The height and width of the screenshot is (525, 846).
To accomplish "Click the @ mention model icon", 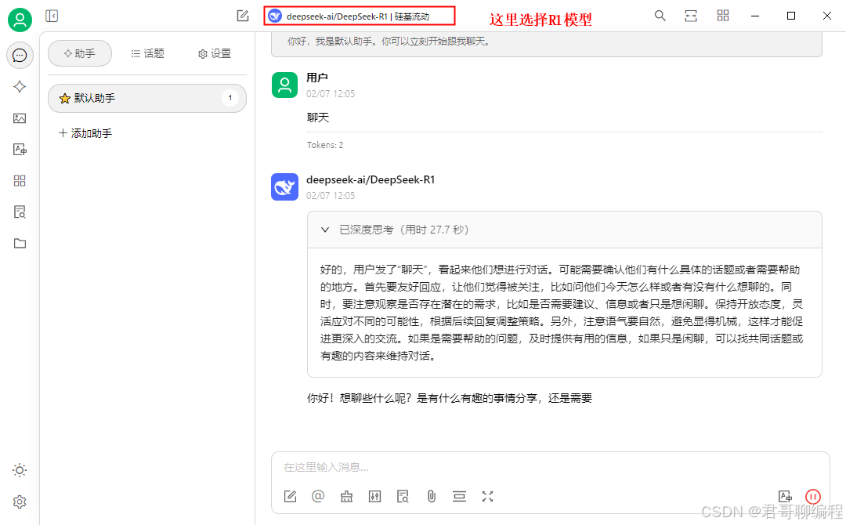I will point(318,497).
